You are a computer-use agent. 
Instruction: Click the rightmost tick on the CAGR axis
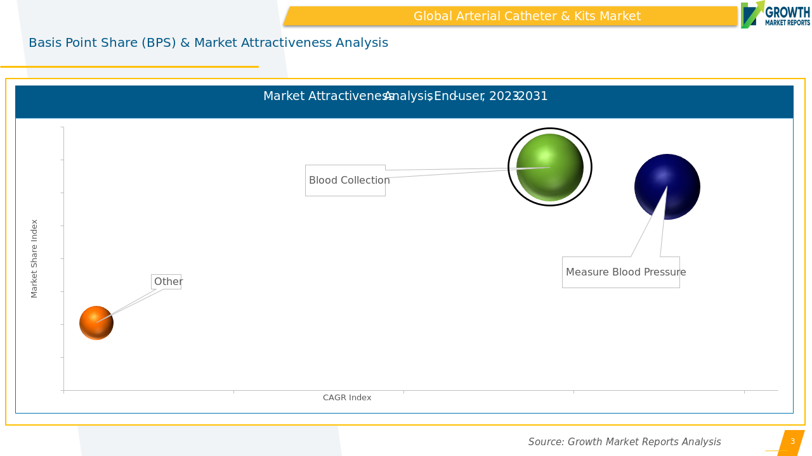744,391
